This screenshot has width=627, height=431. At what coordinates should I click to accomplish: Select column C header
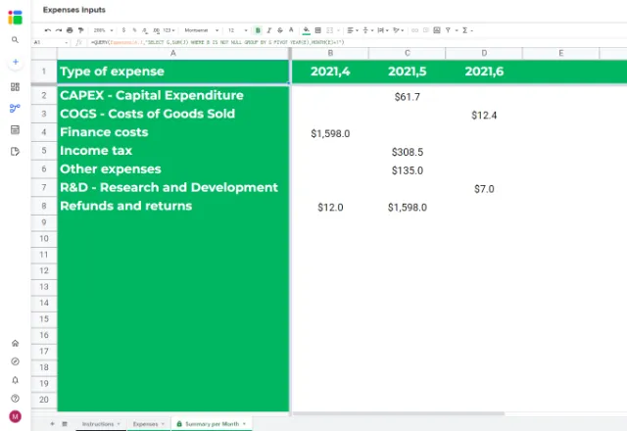point(408,53)
